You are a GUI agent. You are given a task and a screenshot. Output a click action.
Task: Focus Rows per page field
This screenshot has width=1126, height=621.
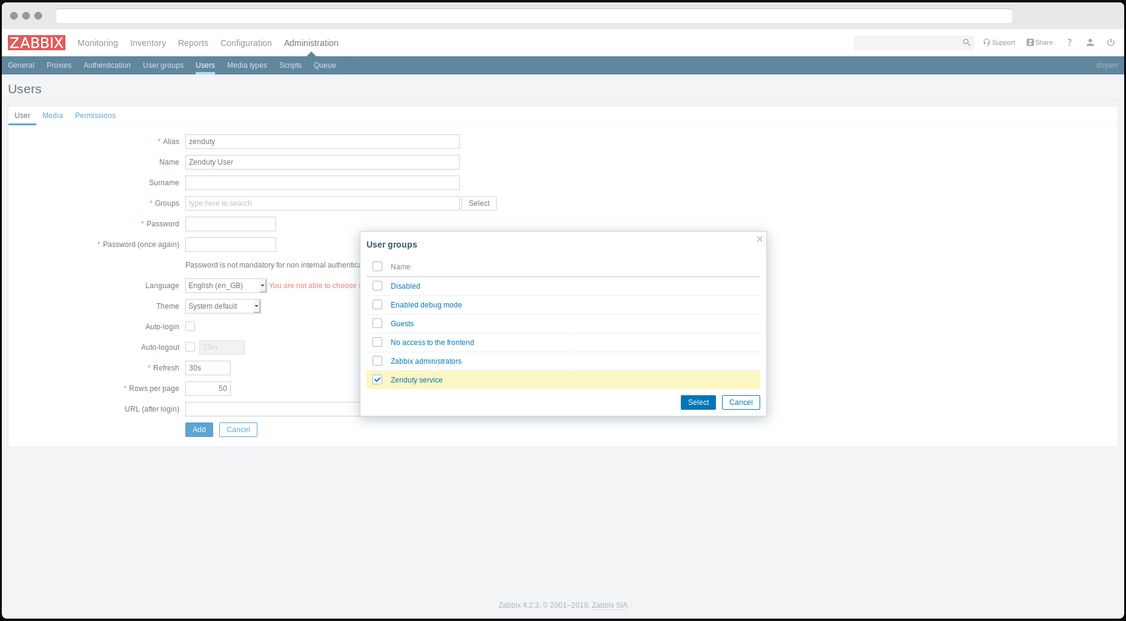coord(208,389)
